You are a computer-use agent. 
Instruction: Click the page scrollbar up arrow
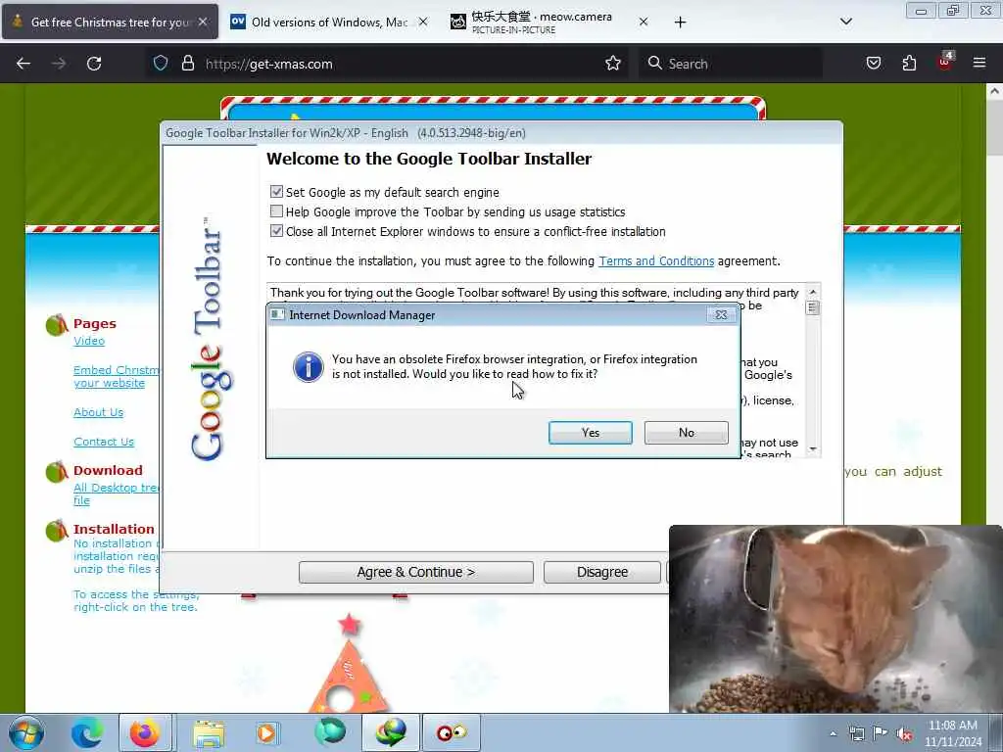click(x=994, y=91)
